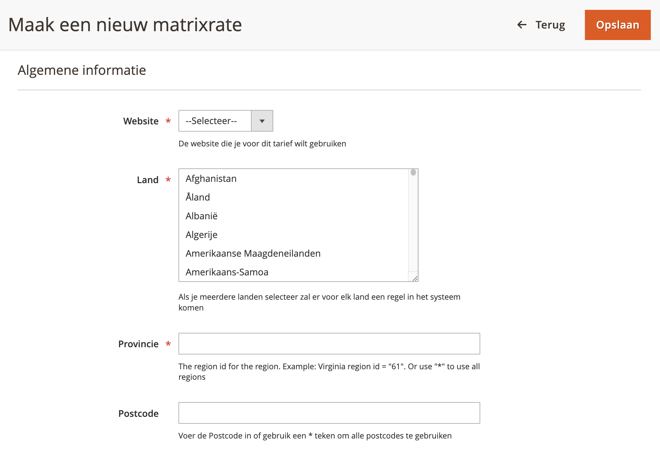This screenshot has height=449, width=660.
Task: Click the Provincie field label
Action: (x=138, y=344)
